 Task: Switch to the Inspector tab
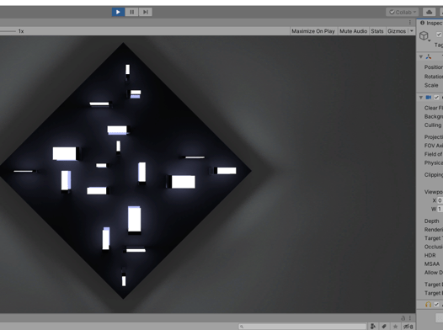coord(431,23)
